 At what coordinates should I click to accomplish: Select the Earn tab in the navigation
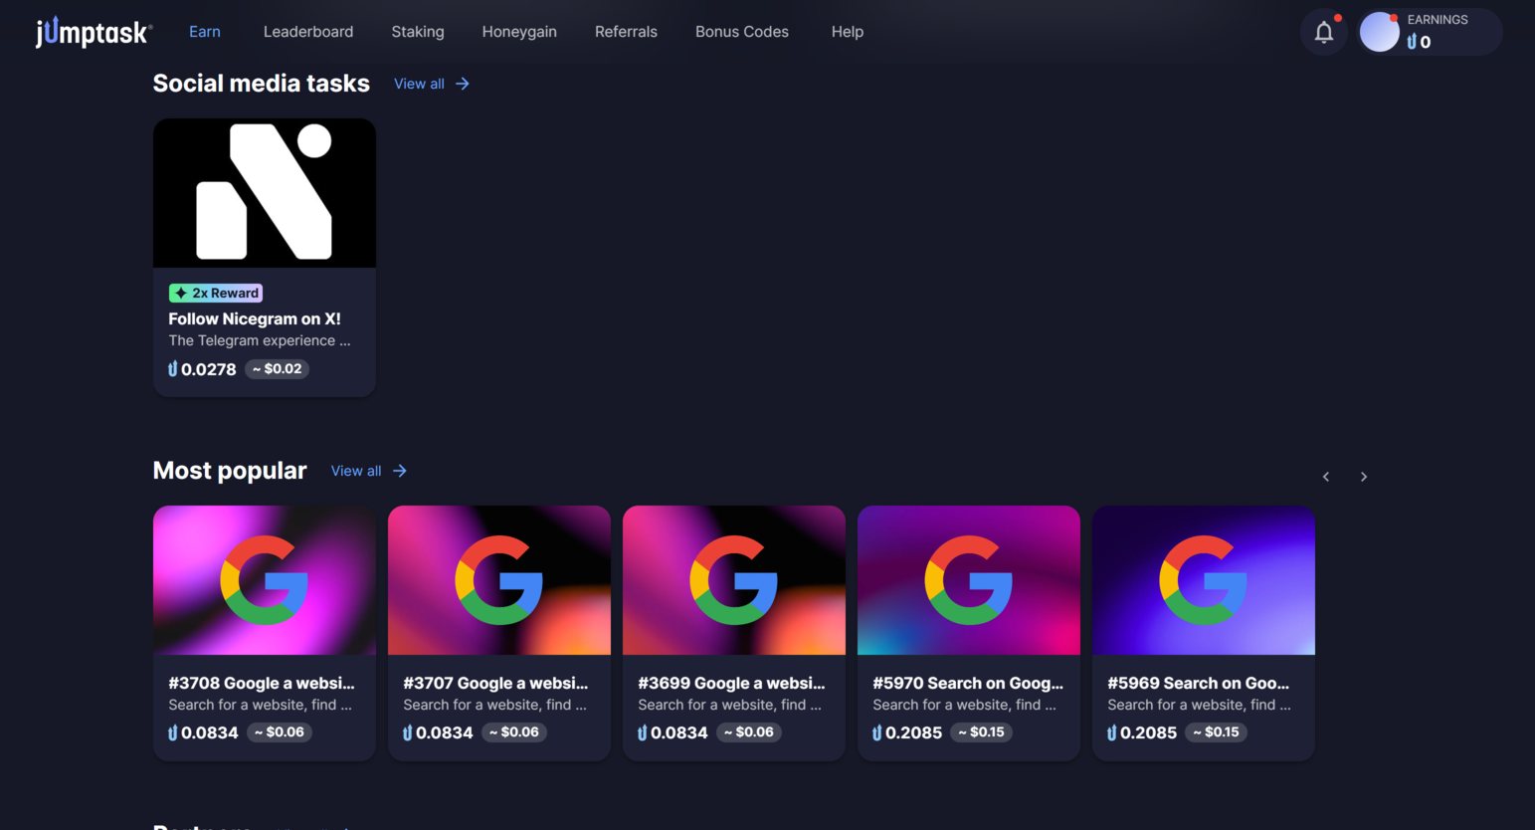coord(204,31)
